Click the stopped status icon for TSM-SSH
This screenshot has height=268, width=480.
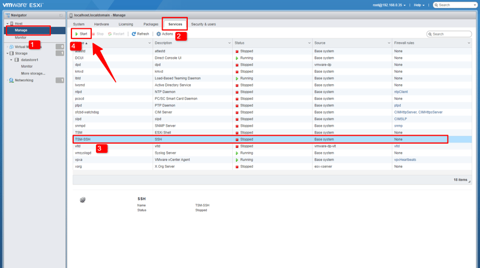click(x=237, y=139)
